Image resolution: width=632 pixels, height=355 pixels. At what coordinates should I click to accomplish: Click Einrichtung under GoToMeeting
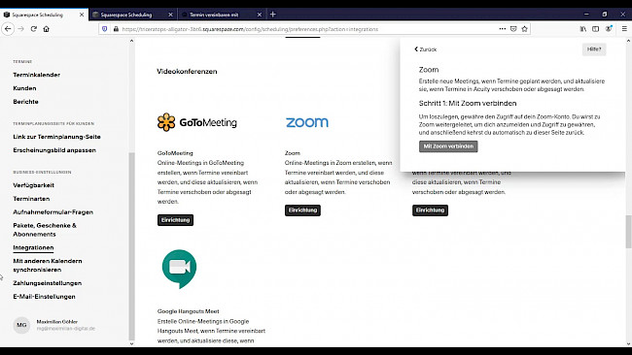(x=175, y=220)
